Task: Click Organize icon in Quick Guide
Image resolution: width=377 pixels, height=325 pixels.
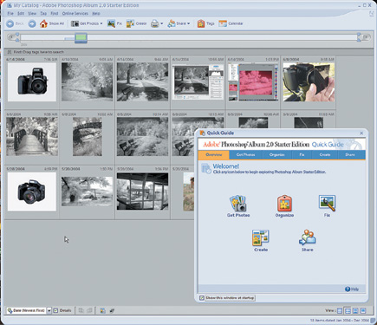Action: [x=284, y=204]
